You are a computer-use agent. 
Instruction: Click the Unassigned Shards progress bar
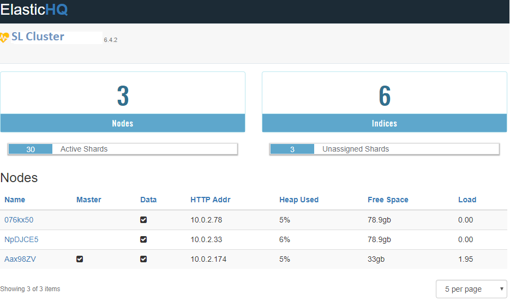tap(385, 149)
